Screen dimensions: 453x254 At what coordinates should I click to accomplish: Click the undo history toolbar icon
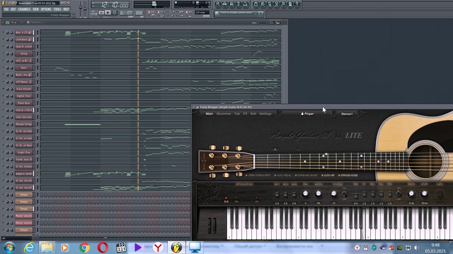(256, 4)
